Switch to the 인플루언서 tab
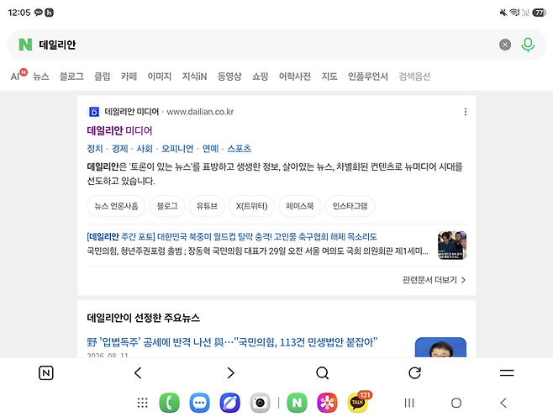 click(368, 77)
